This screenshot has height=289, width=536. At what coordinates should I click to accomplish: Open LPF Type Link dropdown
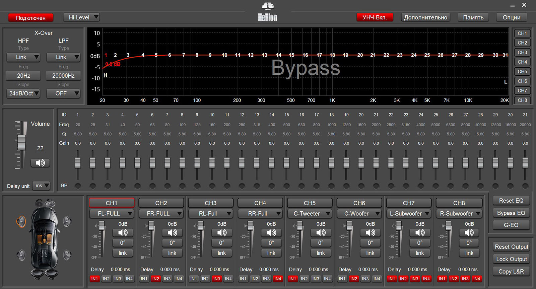(63, 57)
